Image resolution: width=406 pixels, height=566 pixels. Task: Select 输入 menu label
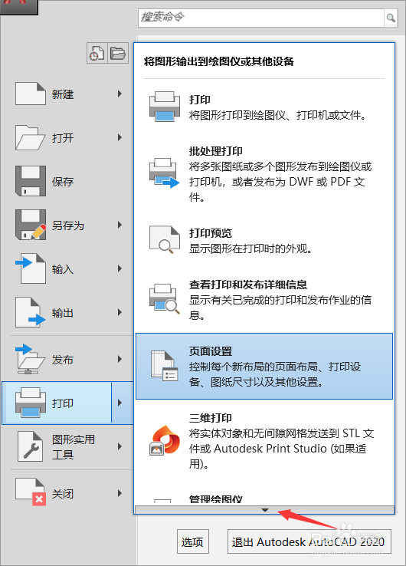(x=63, y=269)
